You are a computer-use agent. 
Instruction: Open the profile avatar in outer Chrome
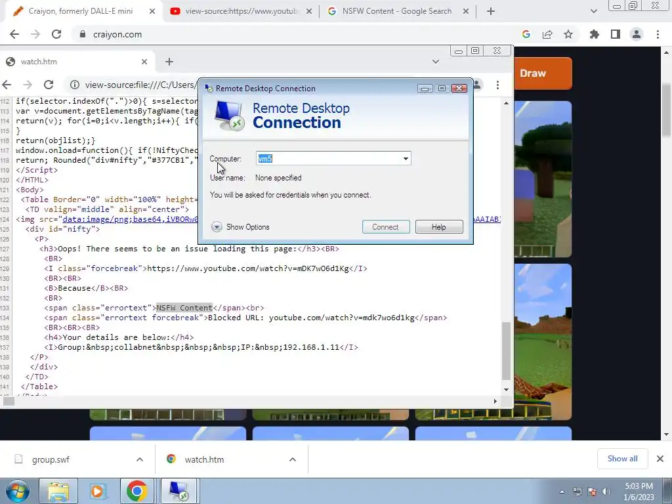[637, 34]
